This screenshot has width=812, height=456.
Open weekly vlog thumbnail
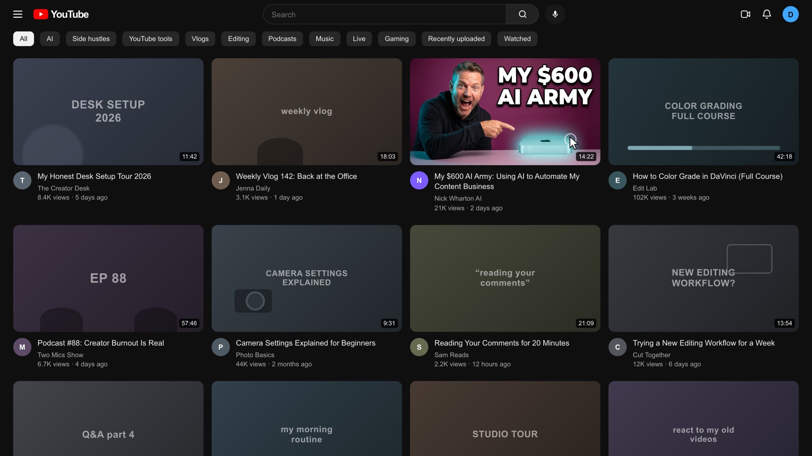pos(307,111)
